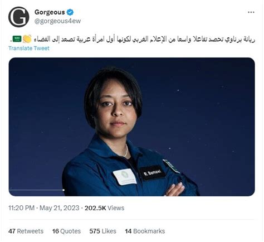Click the Arabic tweet text
The image size is (264, 242).
144,39
